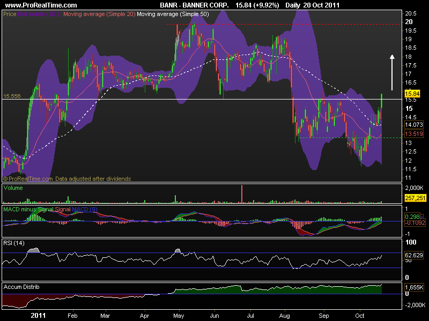
Task: Click the 20 Oct 2011 date in header
Action: 321,5
